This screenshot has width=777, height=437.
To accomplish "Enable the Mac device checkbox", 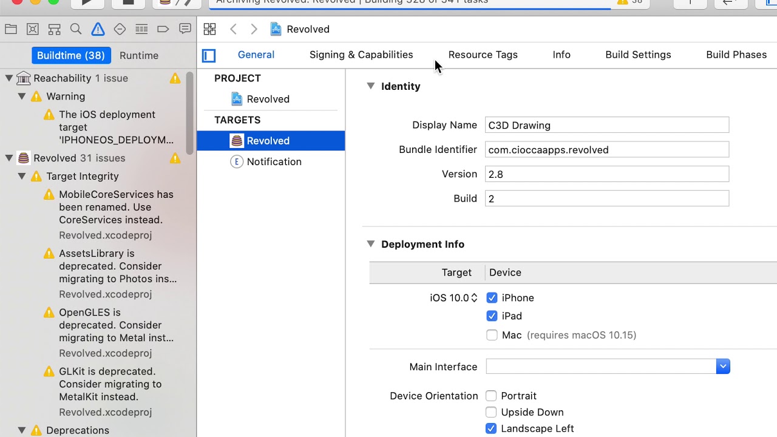I will 492,335.
